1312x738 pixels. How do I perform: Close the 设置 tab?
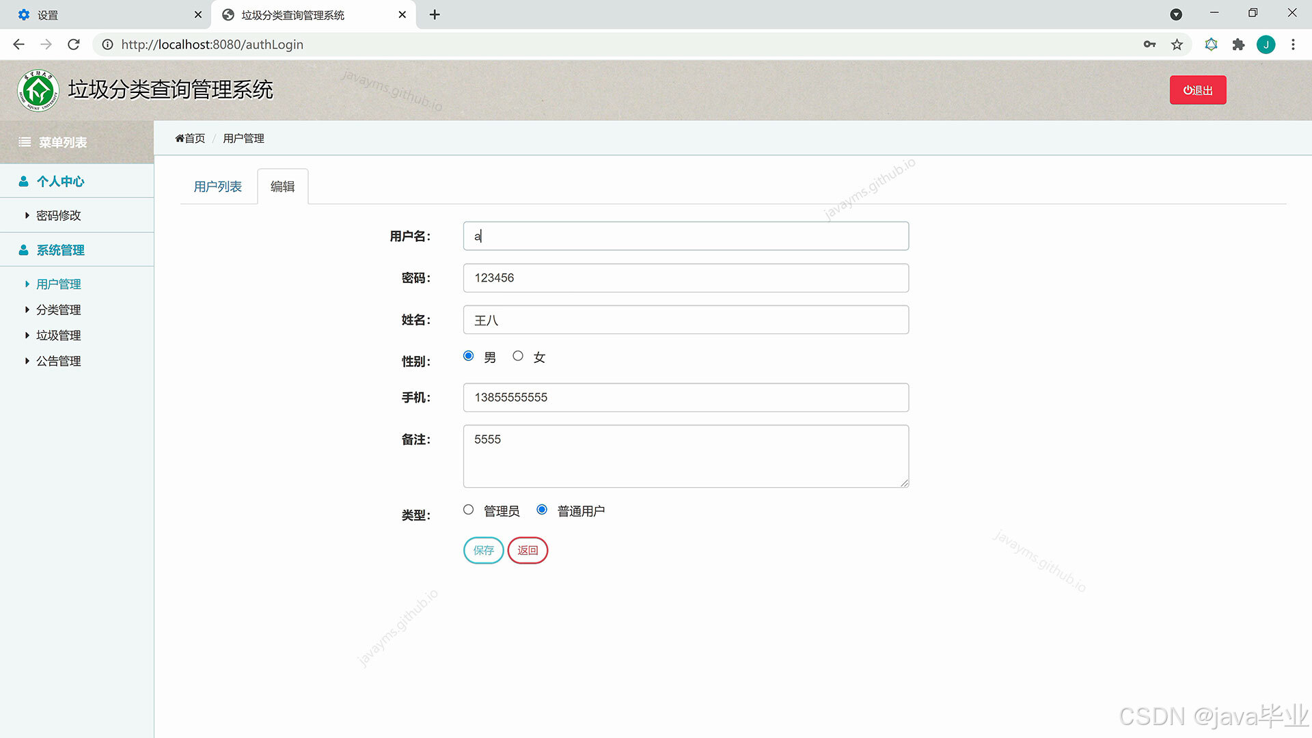point(198,14)
